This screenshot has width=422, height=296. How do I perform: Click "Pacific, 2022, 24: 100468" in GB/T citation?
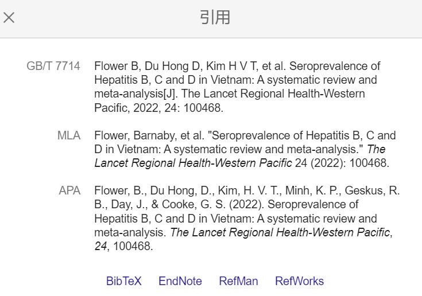tap(158, 107)
